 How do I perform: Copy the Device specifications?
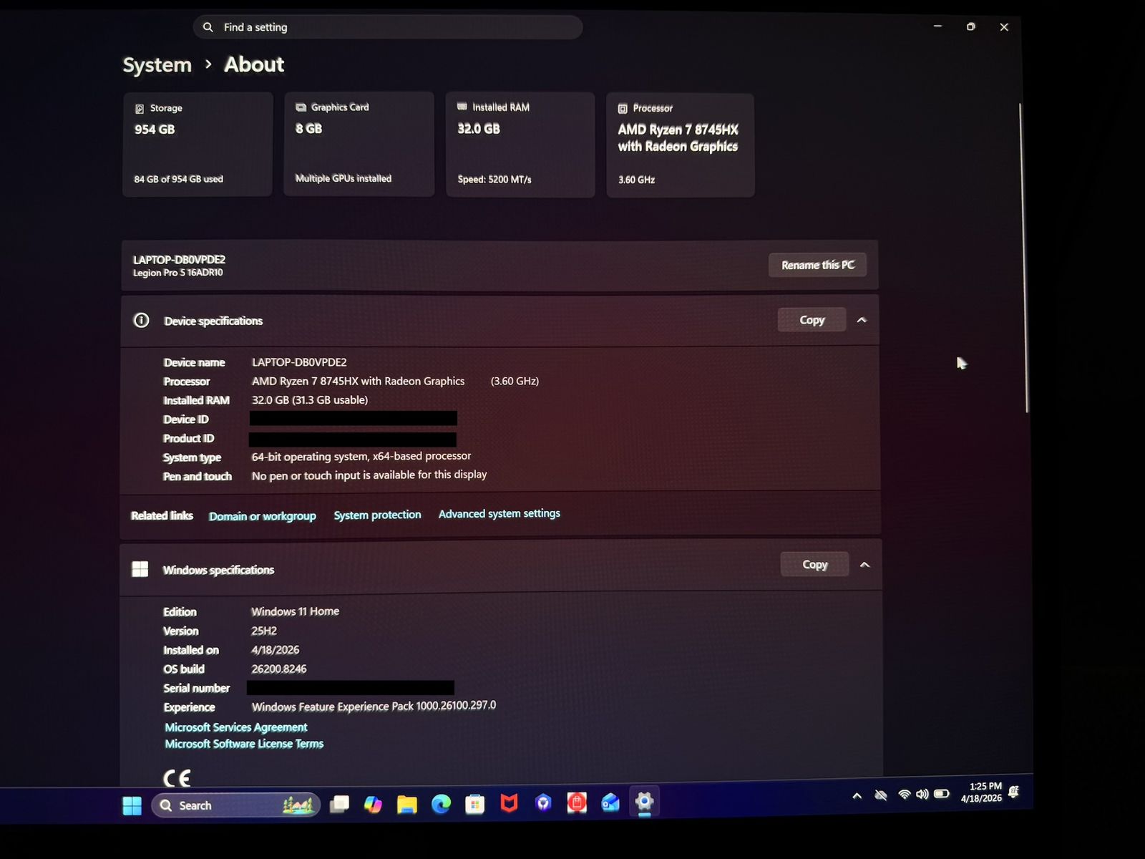point(812,320)
